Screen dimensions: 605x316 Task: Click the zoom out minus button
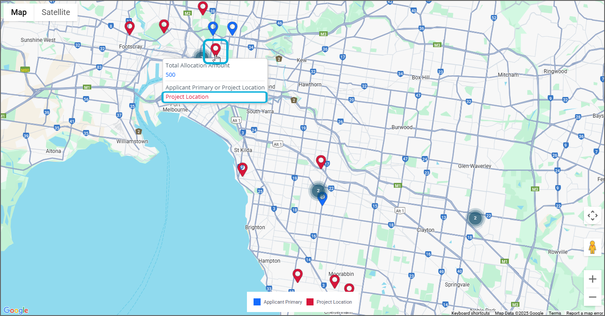pos(592,297)
